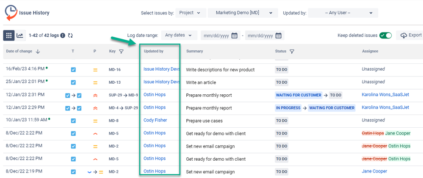Refresh the logs list
This screenshot has width=423, height=178.
pyautogui.click(x=70, y=35)
